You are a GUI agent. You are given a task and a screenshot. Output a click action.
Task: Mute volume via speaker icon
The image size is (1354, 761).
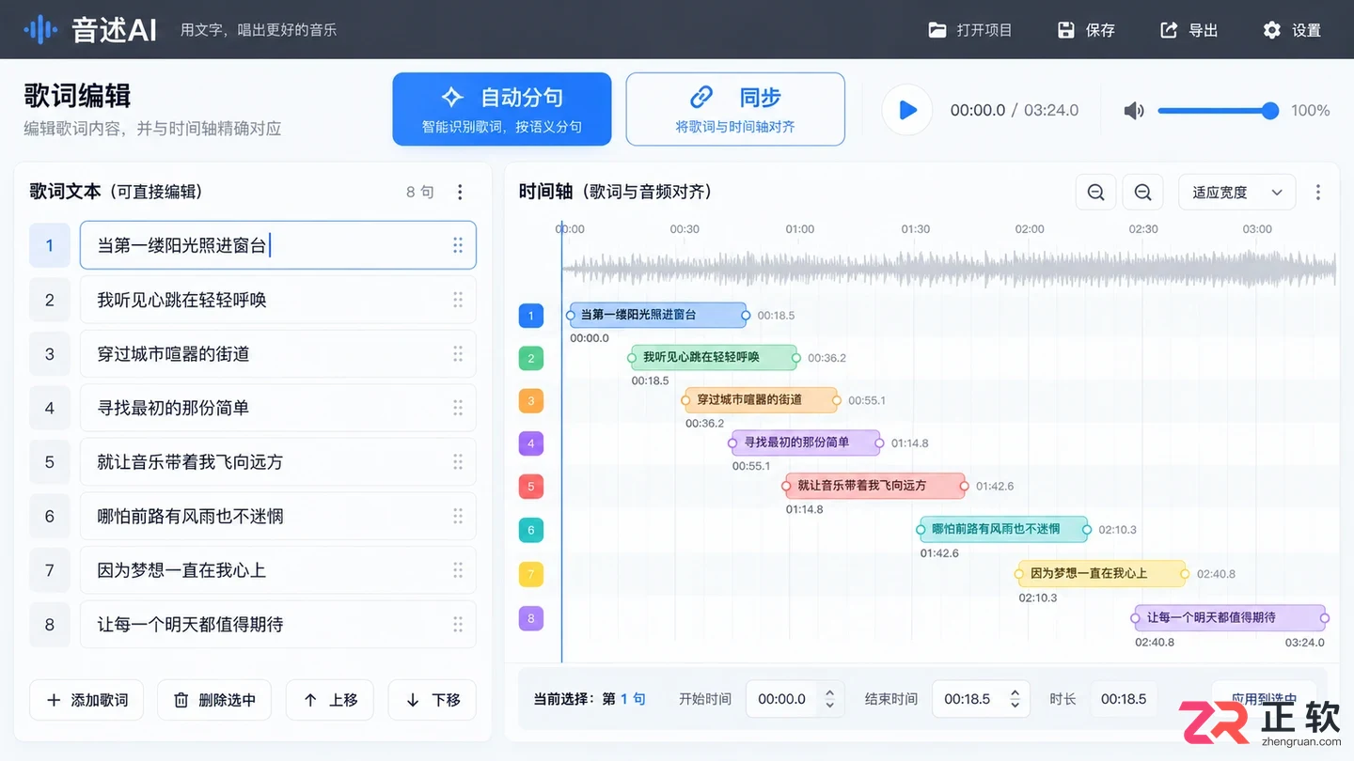1134,111
